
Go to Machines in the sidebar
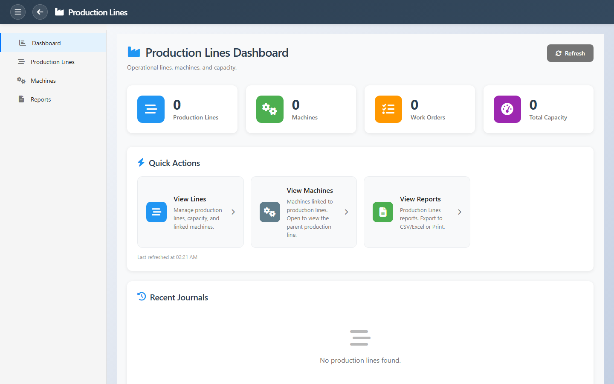(43, 81)
